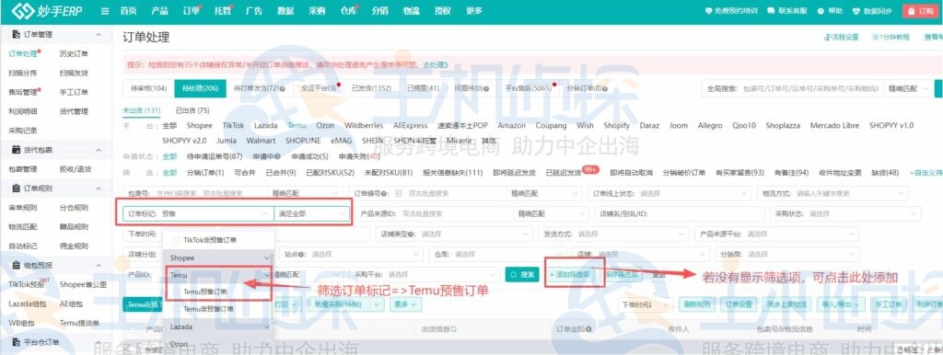
Task: Open the 首页 menu
Action: (128, 11)
